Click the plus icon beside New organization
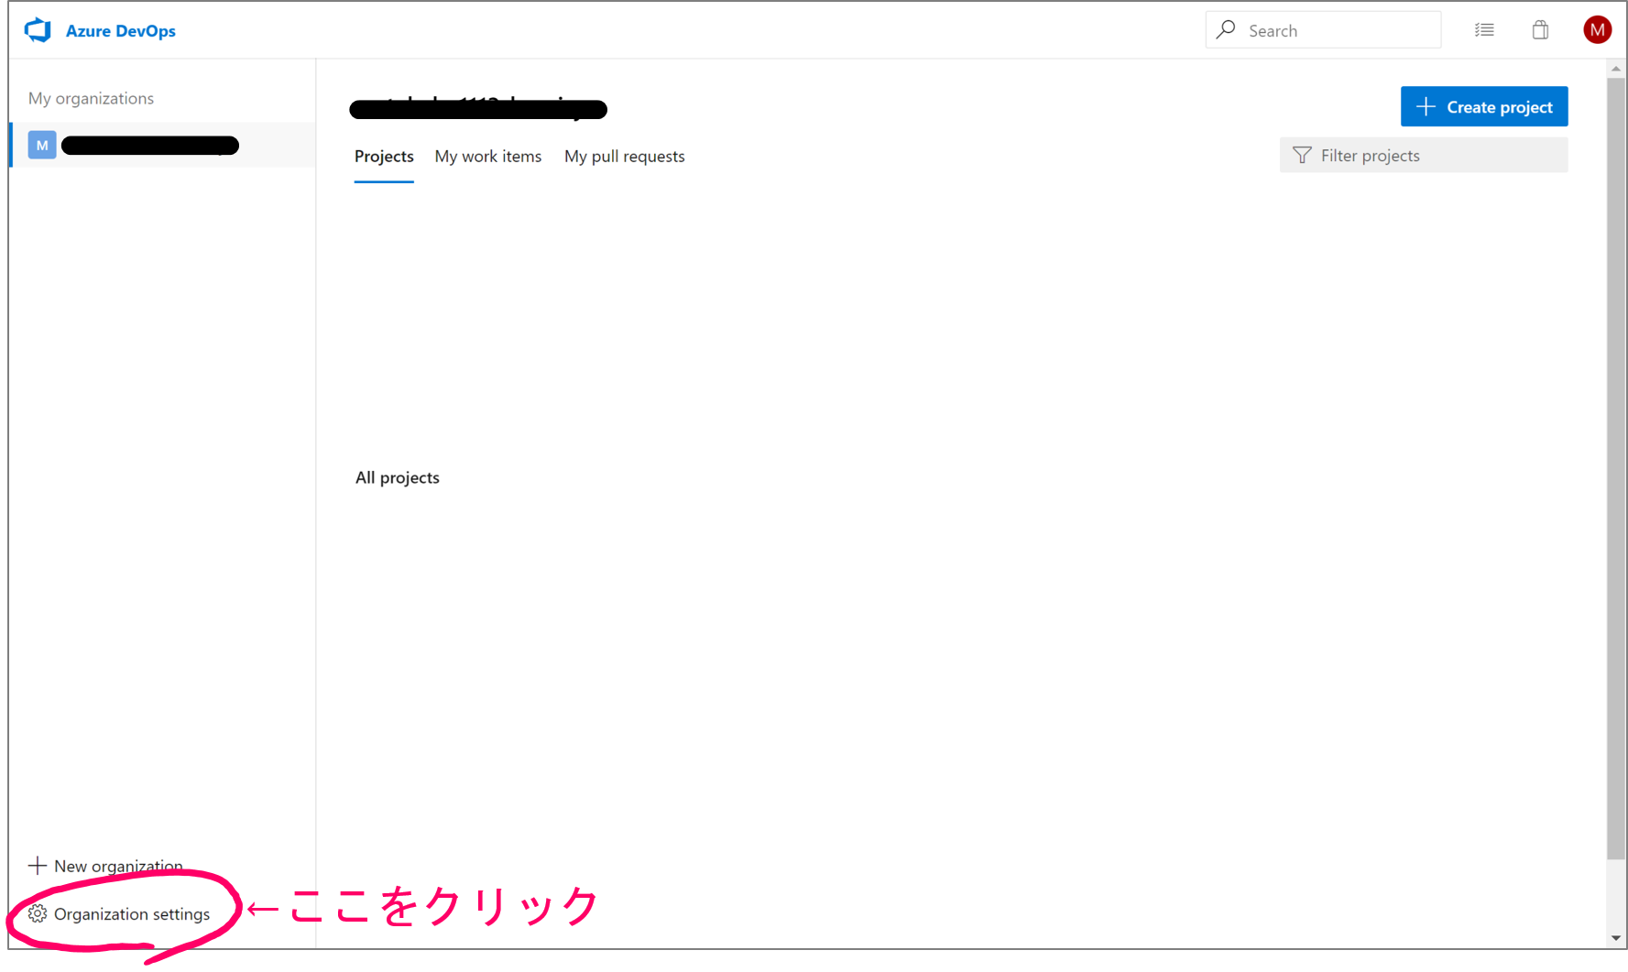 click(x=37, y=864)
